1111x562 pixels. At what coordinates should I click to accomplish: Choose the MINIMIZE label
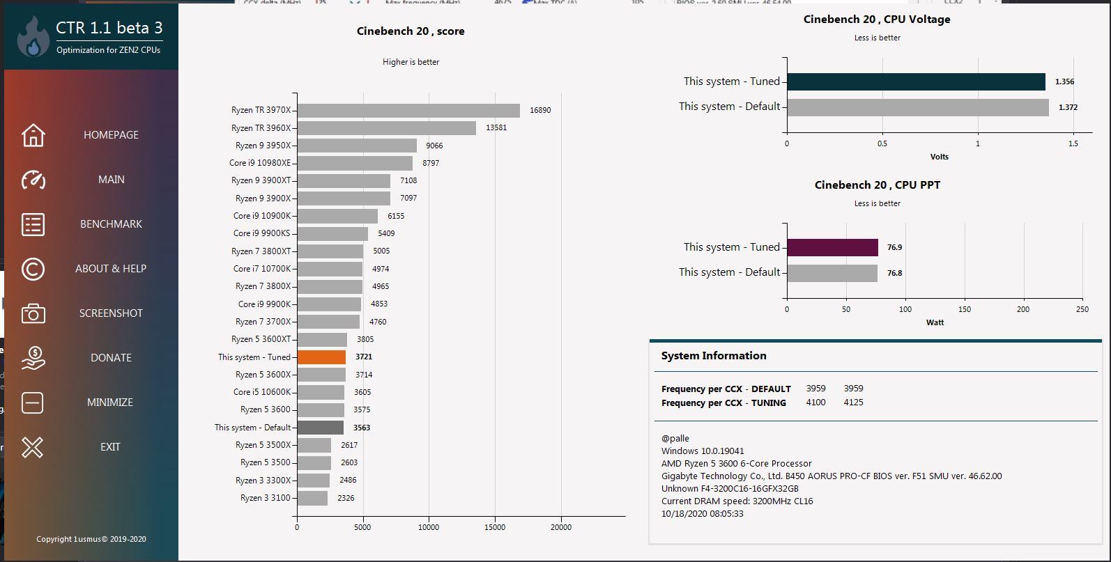(x=110, y=402)
